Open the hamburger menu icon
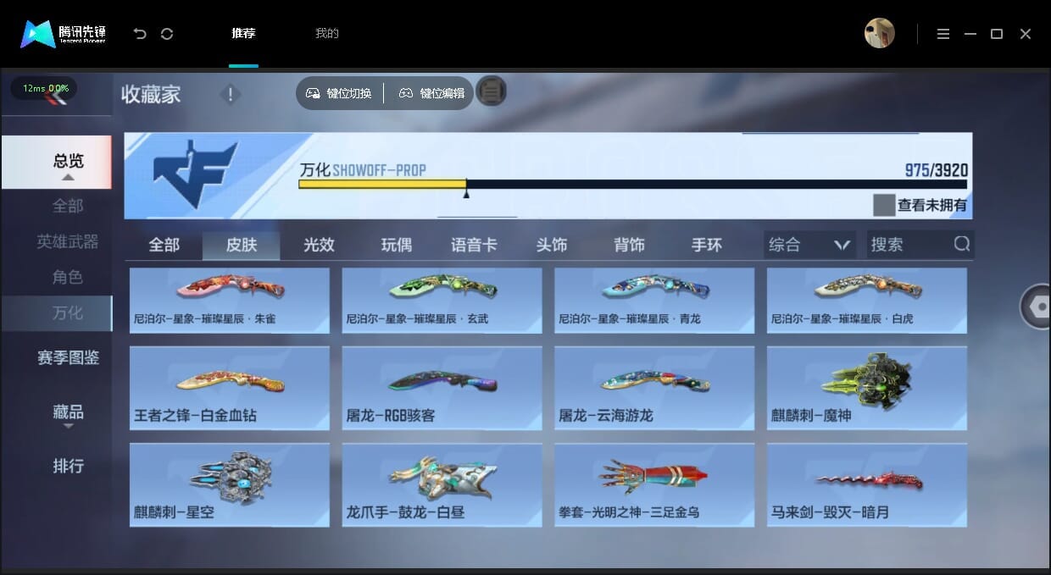Screen dimensions: 1051x575 coord(943,34)
